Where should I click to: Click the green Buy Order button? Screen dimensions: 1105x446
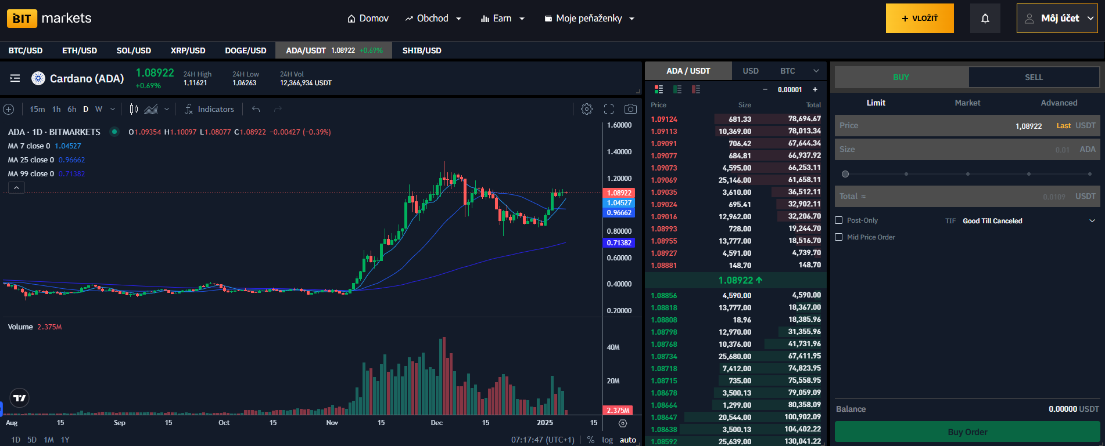(x=967, y=432)
